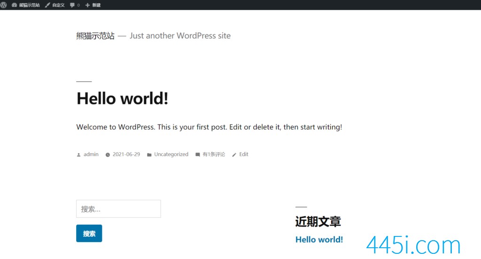Image resolution: width=481 pixels, height=259 pixels.
Task: Click the blue 搜索 search button
Action: (89, 234)
